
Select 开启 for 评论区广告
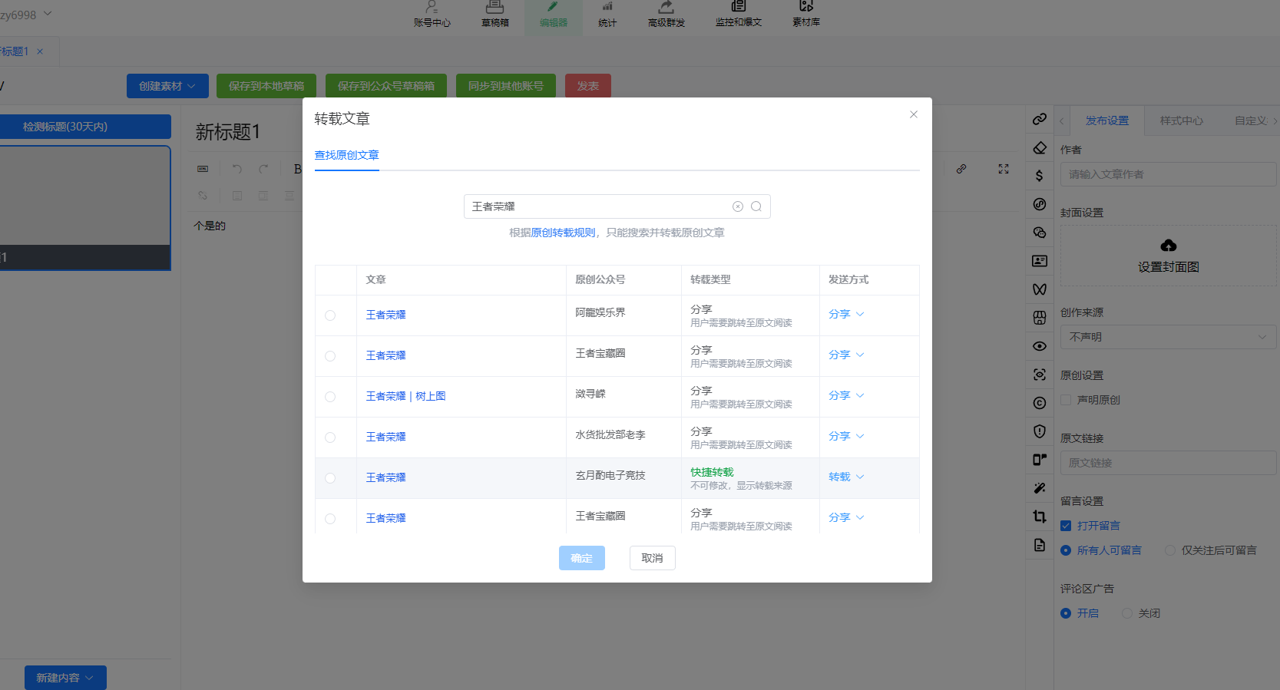tap(1066, 613)
